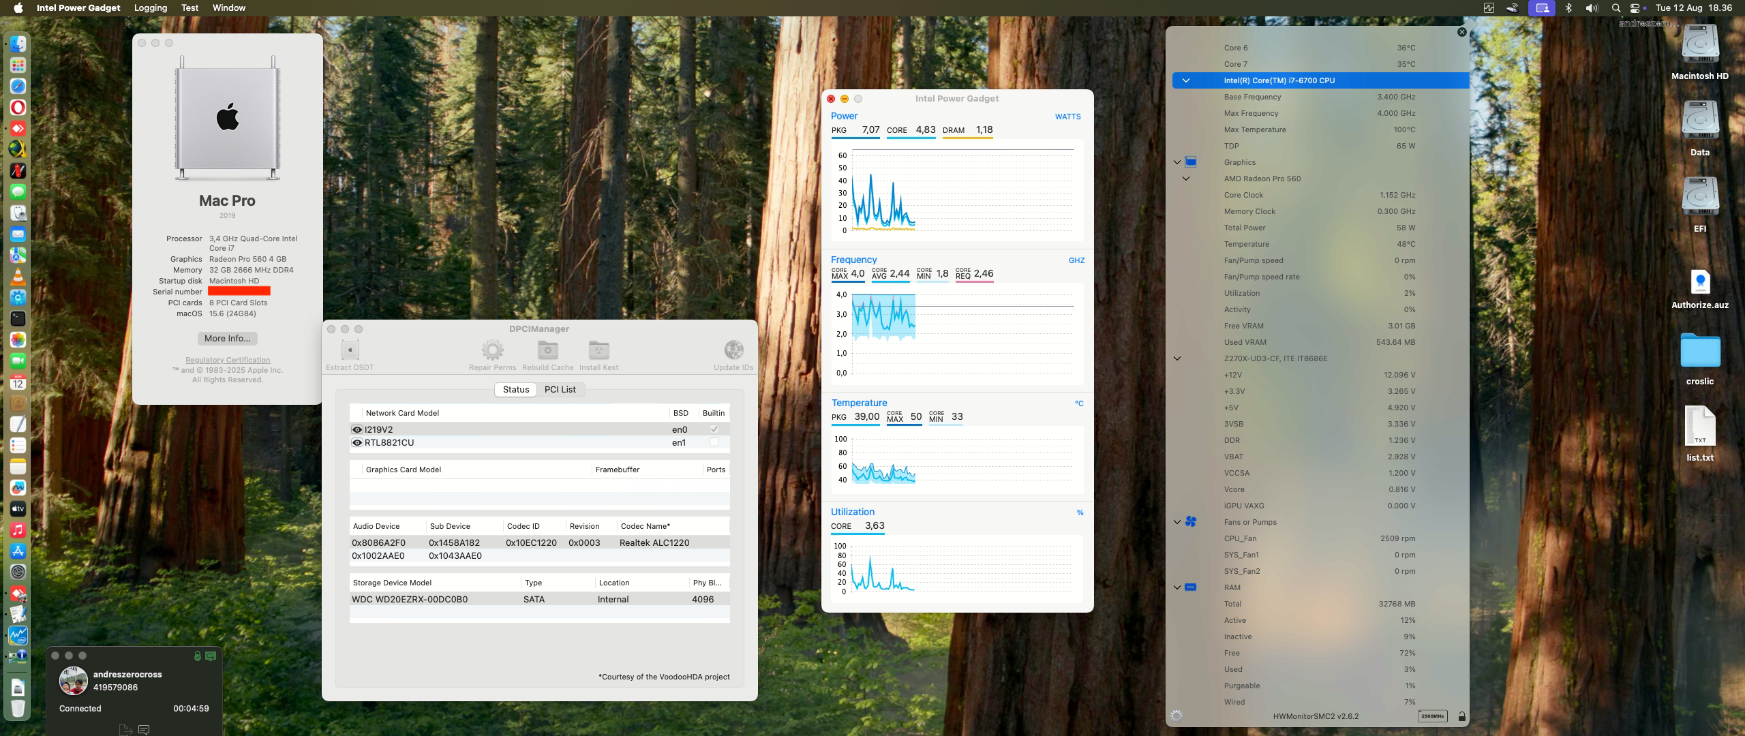Open Control Center in menu bar

(x=1635, y=8)
